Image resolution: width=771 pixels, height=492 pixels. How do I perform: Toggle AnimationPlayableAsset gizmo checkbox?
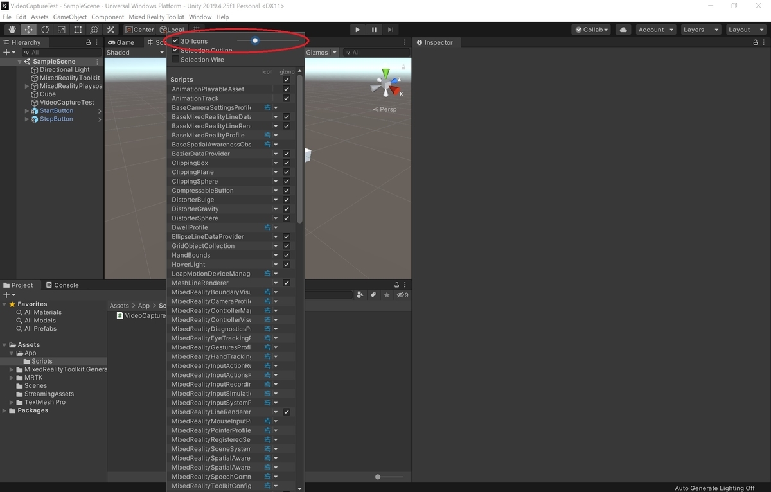tap(287, 89)
